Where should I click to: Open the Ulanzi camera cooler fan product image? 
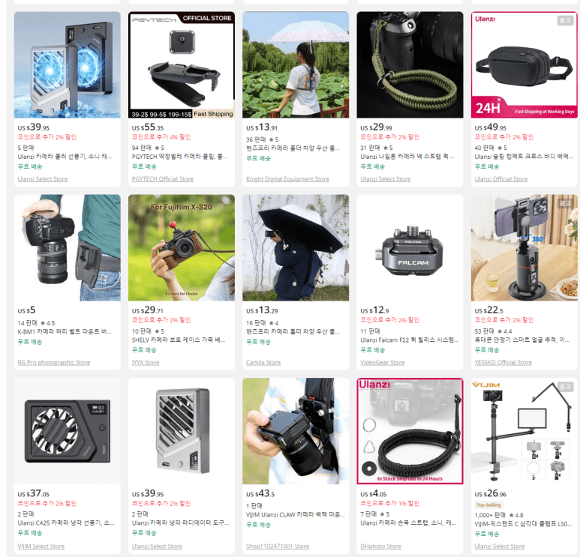[x=68, y=64]
